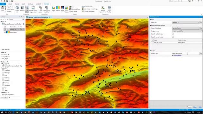Apply the Color Stretch tool

point(67,9)
